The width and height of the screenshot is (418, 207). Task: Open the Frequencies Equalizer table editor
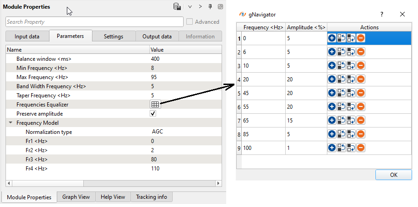tap(155, 105)
